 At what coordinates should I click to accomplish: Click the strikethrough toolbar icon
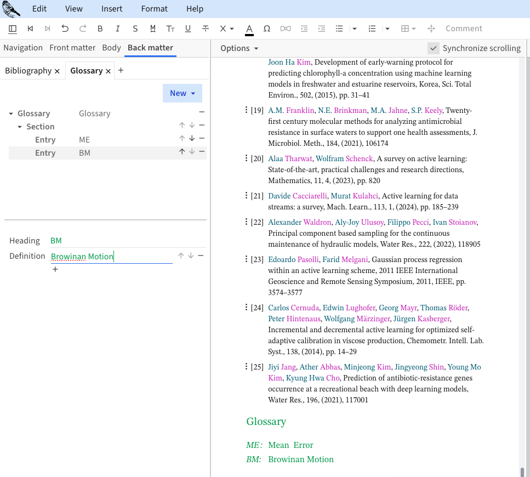206,29
